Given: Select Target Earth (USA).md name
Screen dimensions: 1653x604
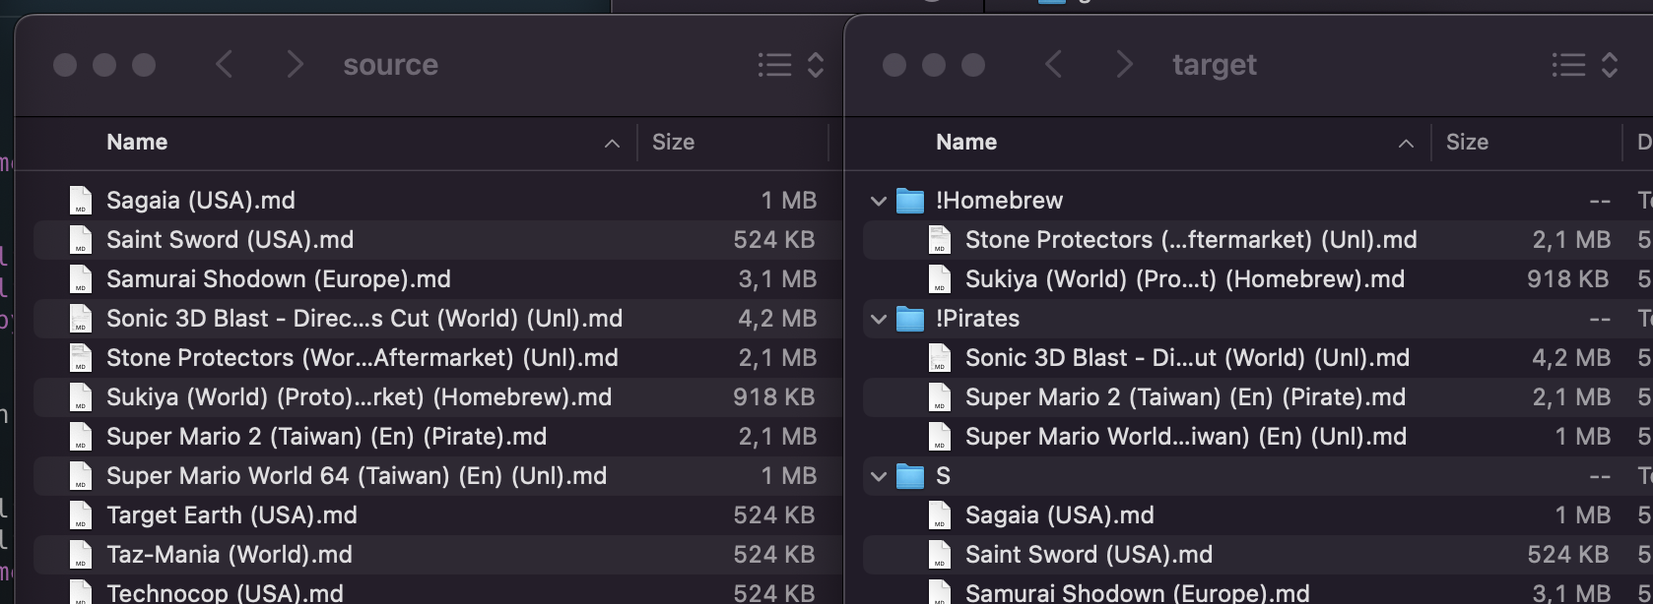Looking at the screenshot, I should click(231, 515).
